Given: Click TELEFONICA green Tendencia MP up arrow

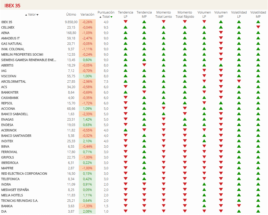Looking at the screenshot, I should 144,179.
